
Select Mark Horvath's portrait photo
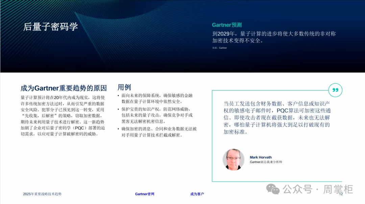pos(233,159)
